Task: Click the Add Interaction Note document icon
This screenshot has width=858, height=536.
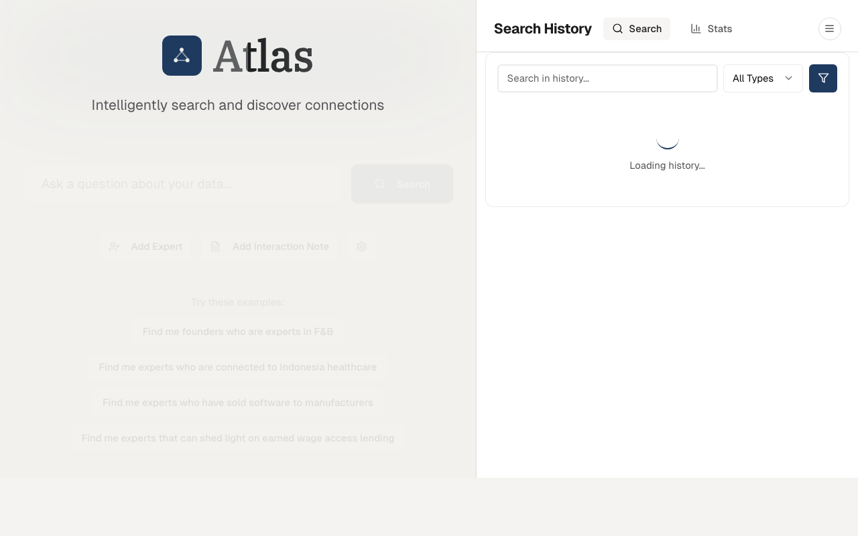Action: (x=215, y=247)
